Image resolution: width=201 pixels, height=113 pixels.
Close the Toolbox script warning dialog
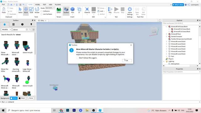(x=131, y=45)
